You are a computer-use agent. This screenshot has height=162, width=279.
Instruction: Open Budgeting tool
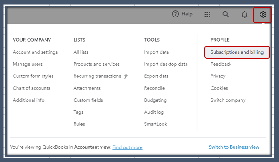pos(155,100)
